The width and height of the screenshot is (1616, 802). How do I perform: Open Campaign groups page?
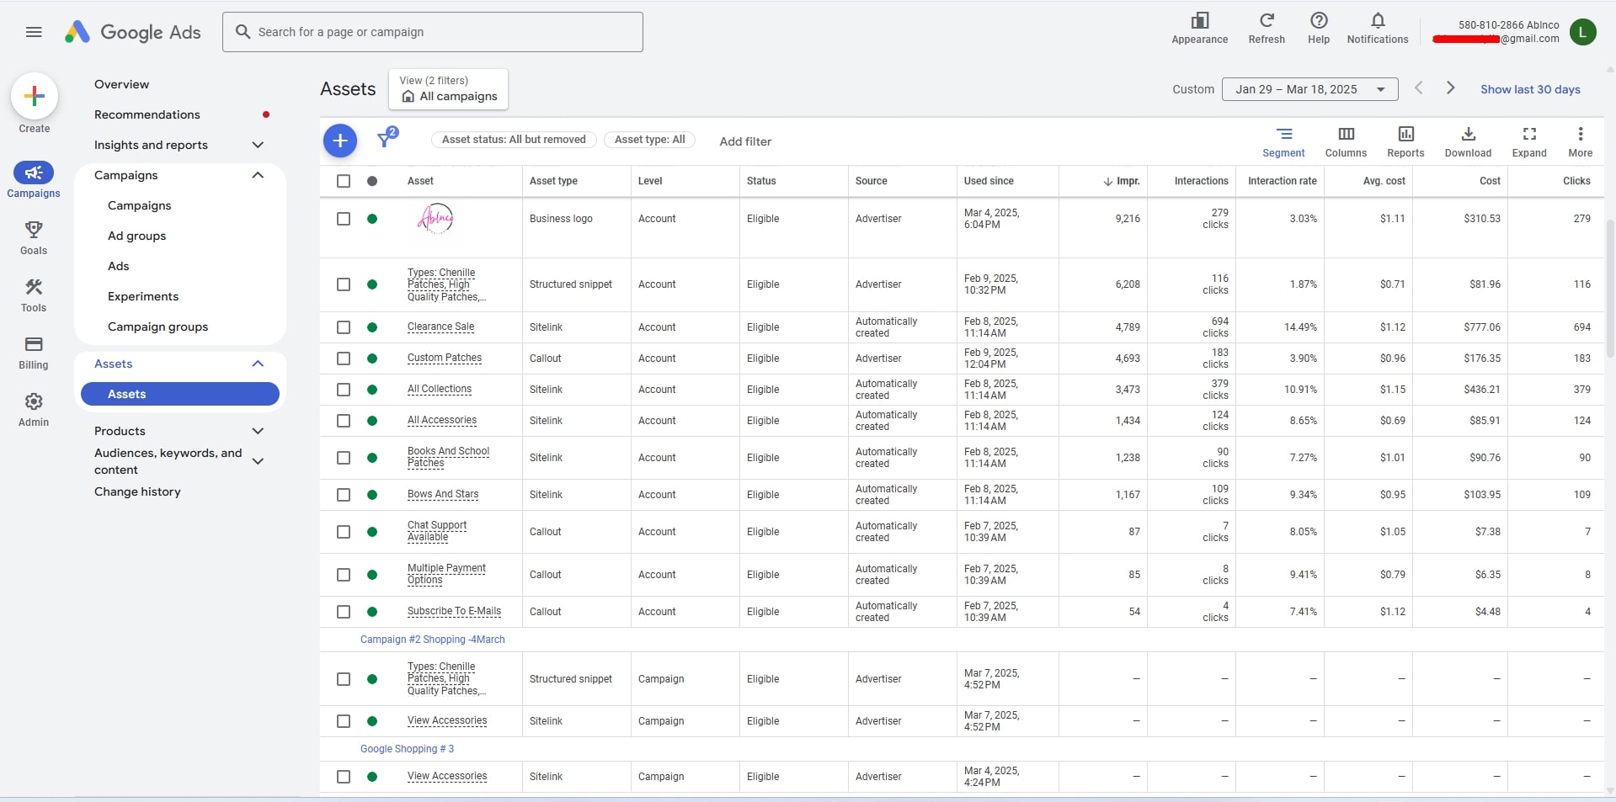157,327
